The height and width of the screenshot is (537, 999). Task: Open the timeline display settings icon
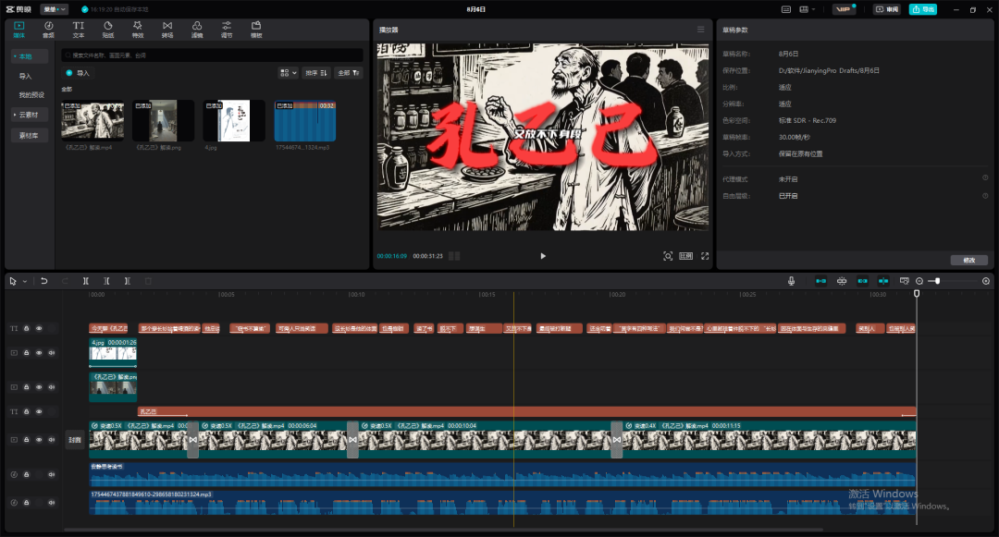click(x=904, y=281)
